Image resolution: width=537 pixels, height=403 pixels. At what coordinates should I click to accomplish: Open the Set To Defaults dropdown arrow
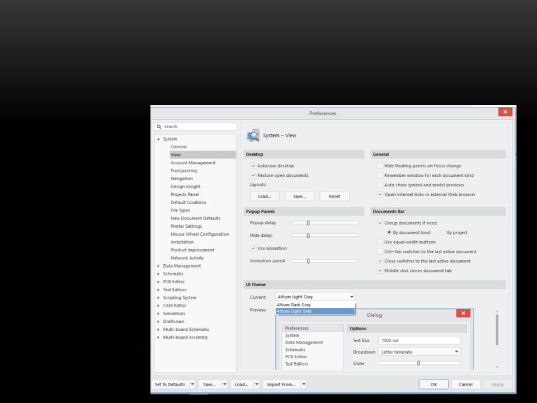pos(192,385)
